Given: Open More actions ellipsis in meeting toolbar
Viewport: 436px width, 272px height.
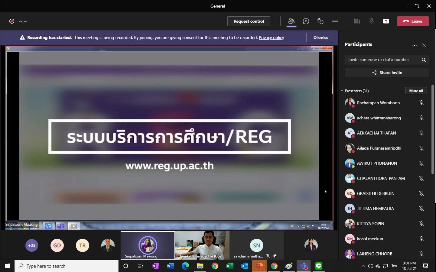Looking at the screenshot, I should [x=335, y=21].
